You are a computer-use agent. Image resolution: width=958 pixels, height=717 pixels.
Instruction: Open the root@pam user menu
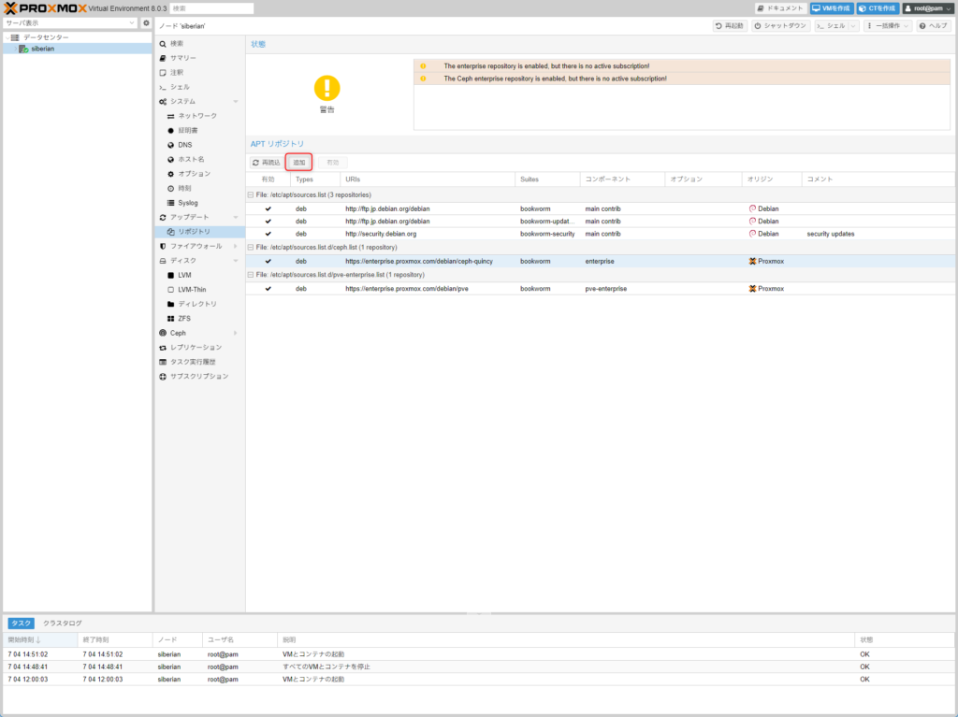tap(928, 8)
